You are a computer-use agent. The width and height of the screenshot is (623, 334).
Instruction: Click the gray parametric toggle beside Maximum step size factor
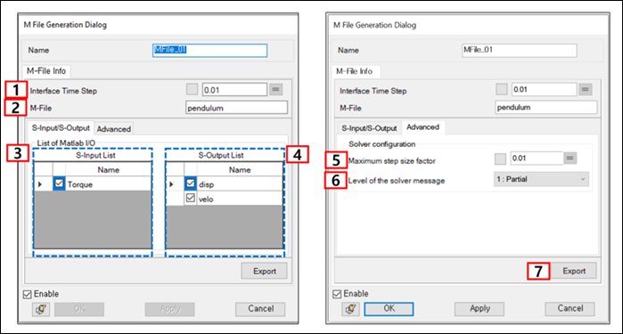500,159
